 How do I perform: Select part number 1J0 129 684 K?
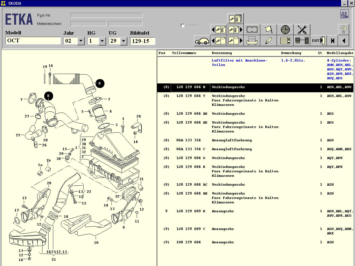(x=191, y=167)
